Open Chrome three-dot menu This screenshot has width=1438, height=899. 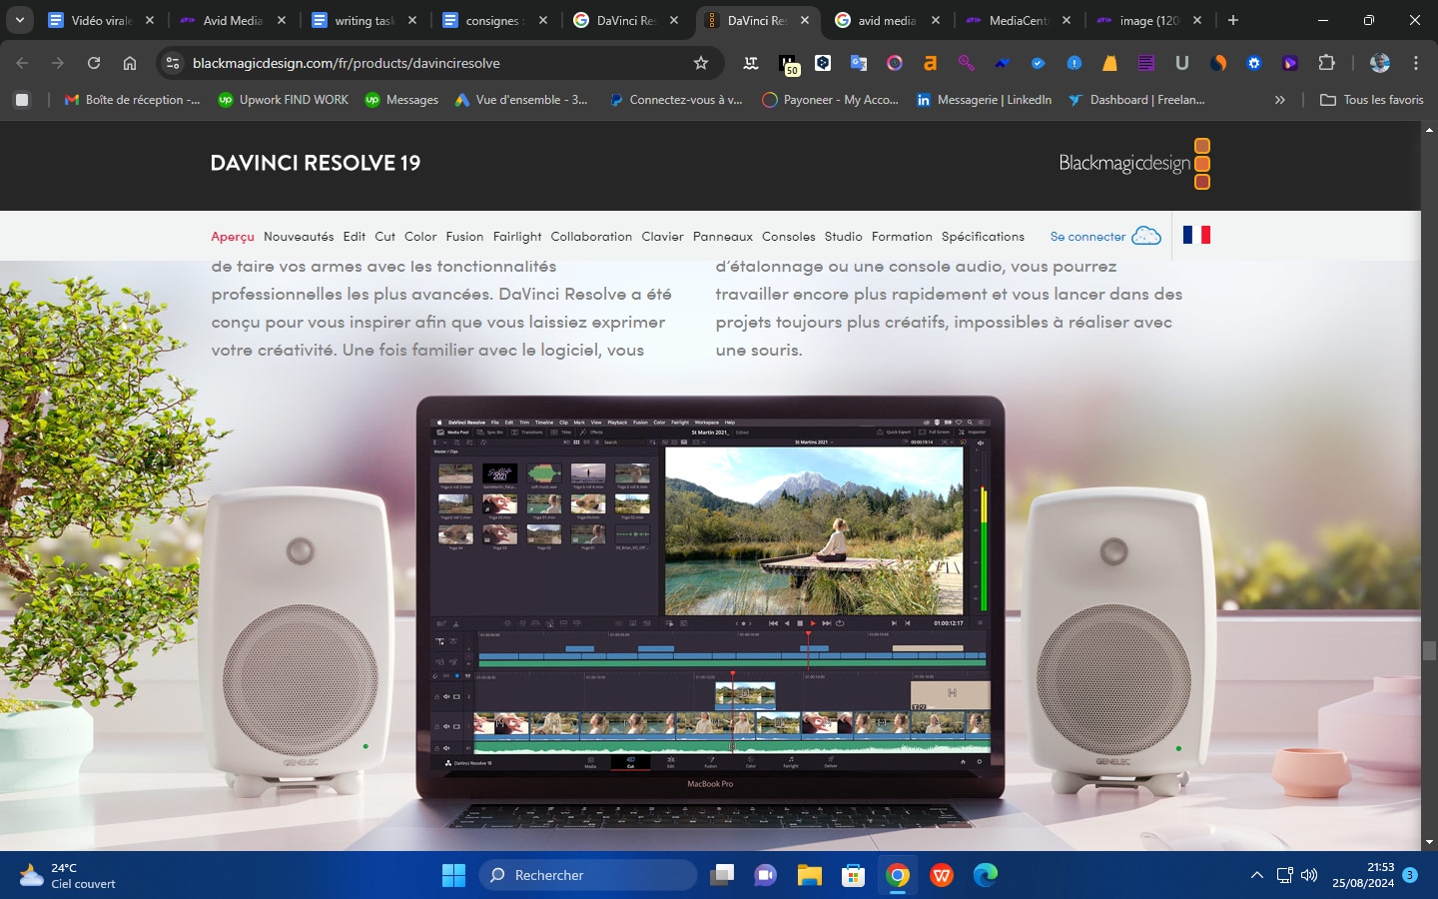(1416, 63)
